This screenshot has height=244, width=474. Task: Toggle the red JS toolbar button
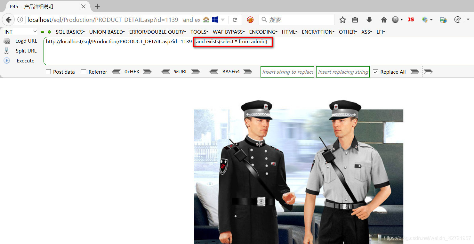tap(411, 20)
